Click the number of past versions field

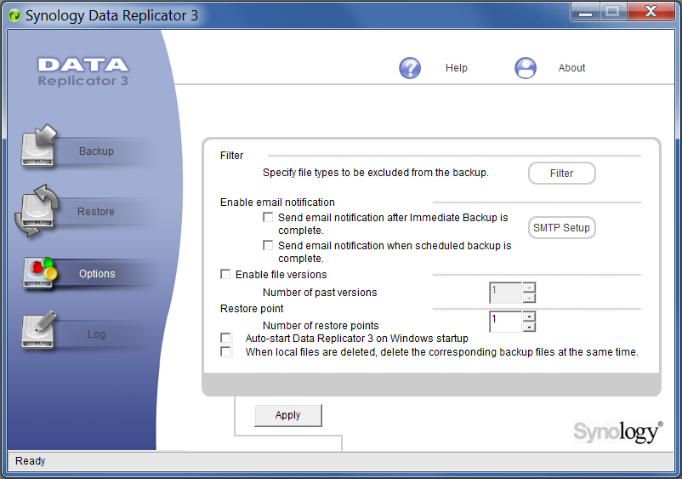pyautogui.click(x=506, y=293)
